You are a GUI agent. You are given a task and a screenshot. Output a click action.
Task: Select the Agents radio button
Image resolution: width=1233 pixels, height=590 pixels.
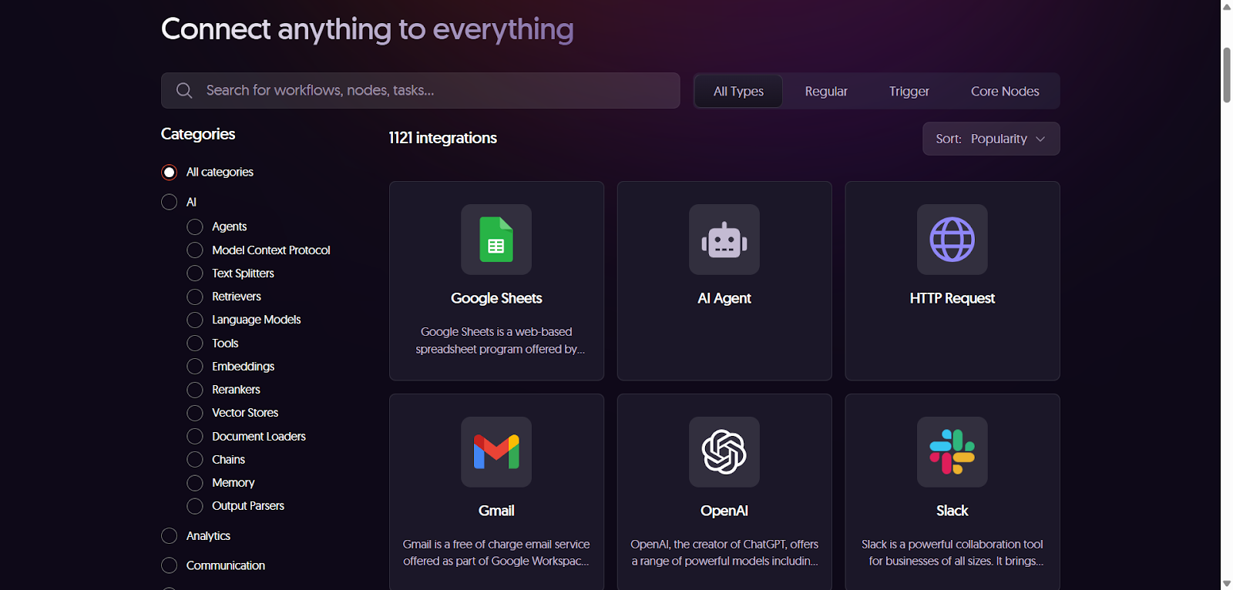[x=195, y=226]
